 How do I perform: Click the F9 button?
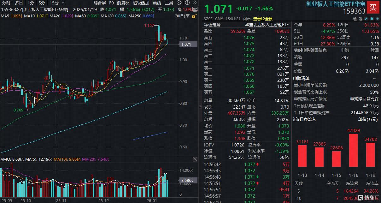coord(111,3)
